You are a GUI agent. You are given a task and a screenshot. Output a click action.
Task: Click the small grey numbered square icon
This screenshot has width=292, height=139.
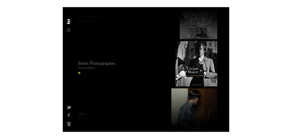tap(69, 30)
